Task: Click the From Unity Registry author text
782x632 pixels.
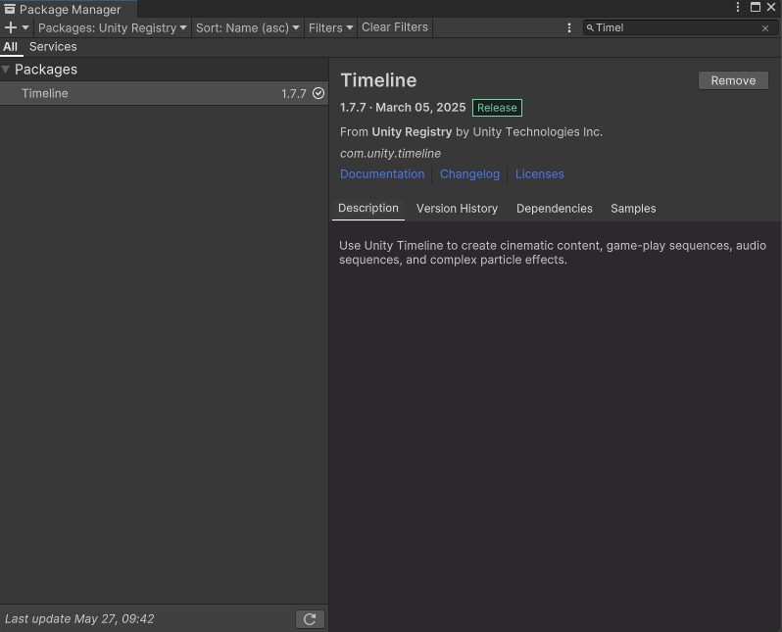Action: (471, 132)
